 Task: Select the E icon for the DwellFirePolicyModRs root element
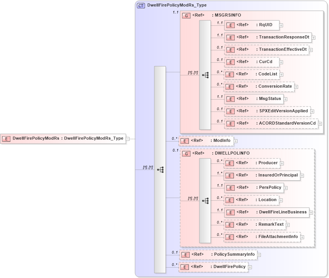(x=6, y=138)
